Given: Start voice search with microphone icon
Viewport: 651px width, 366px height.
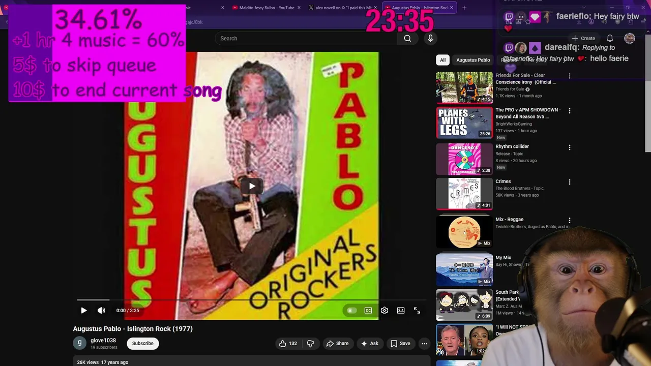Looking at the screenshot, I should coord(430,38).
